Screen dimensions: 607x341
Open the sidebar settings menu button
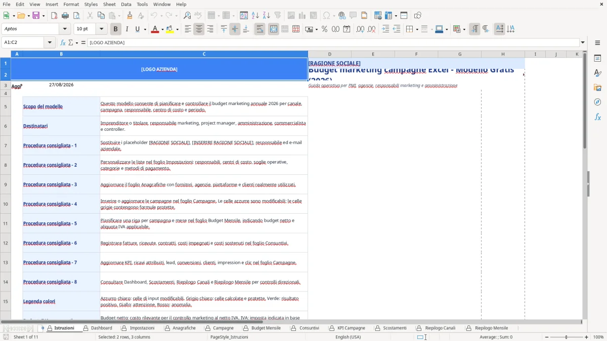[x=597, y=42]
